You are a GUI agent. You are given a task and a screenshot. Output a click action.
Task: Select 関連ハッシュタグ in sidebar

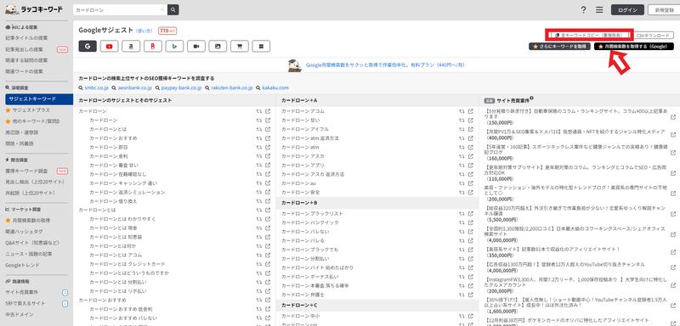pyautogui.click(x=25, y=232)
